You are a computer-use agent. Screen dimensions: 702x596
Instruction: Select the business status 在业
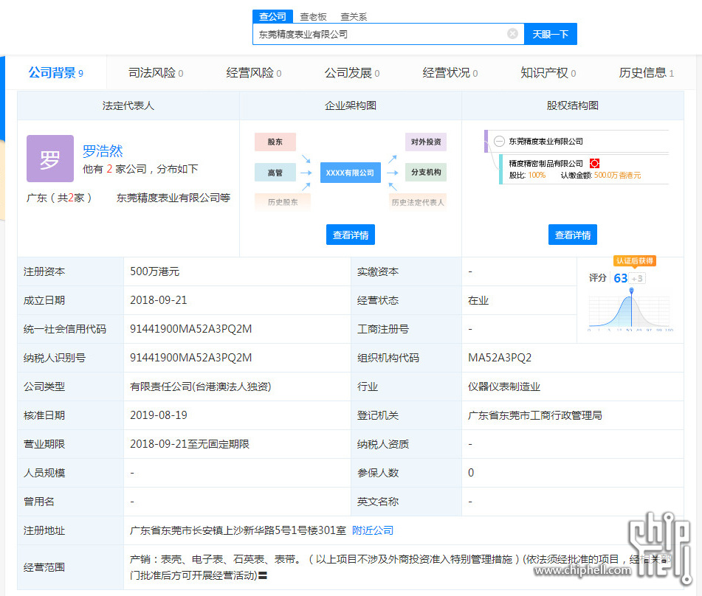[478, 300]
